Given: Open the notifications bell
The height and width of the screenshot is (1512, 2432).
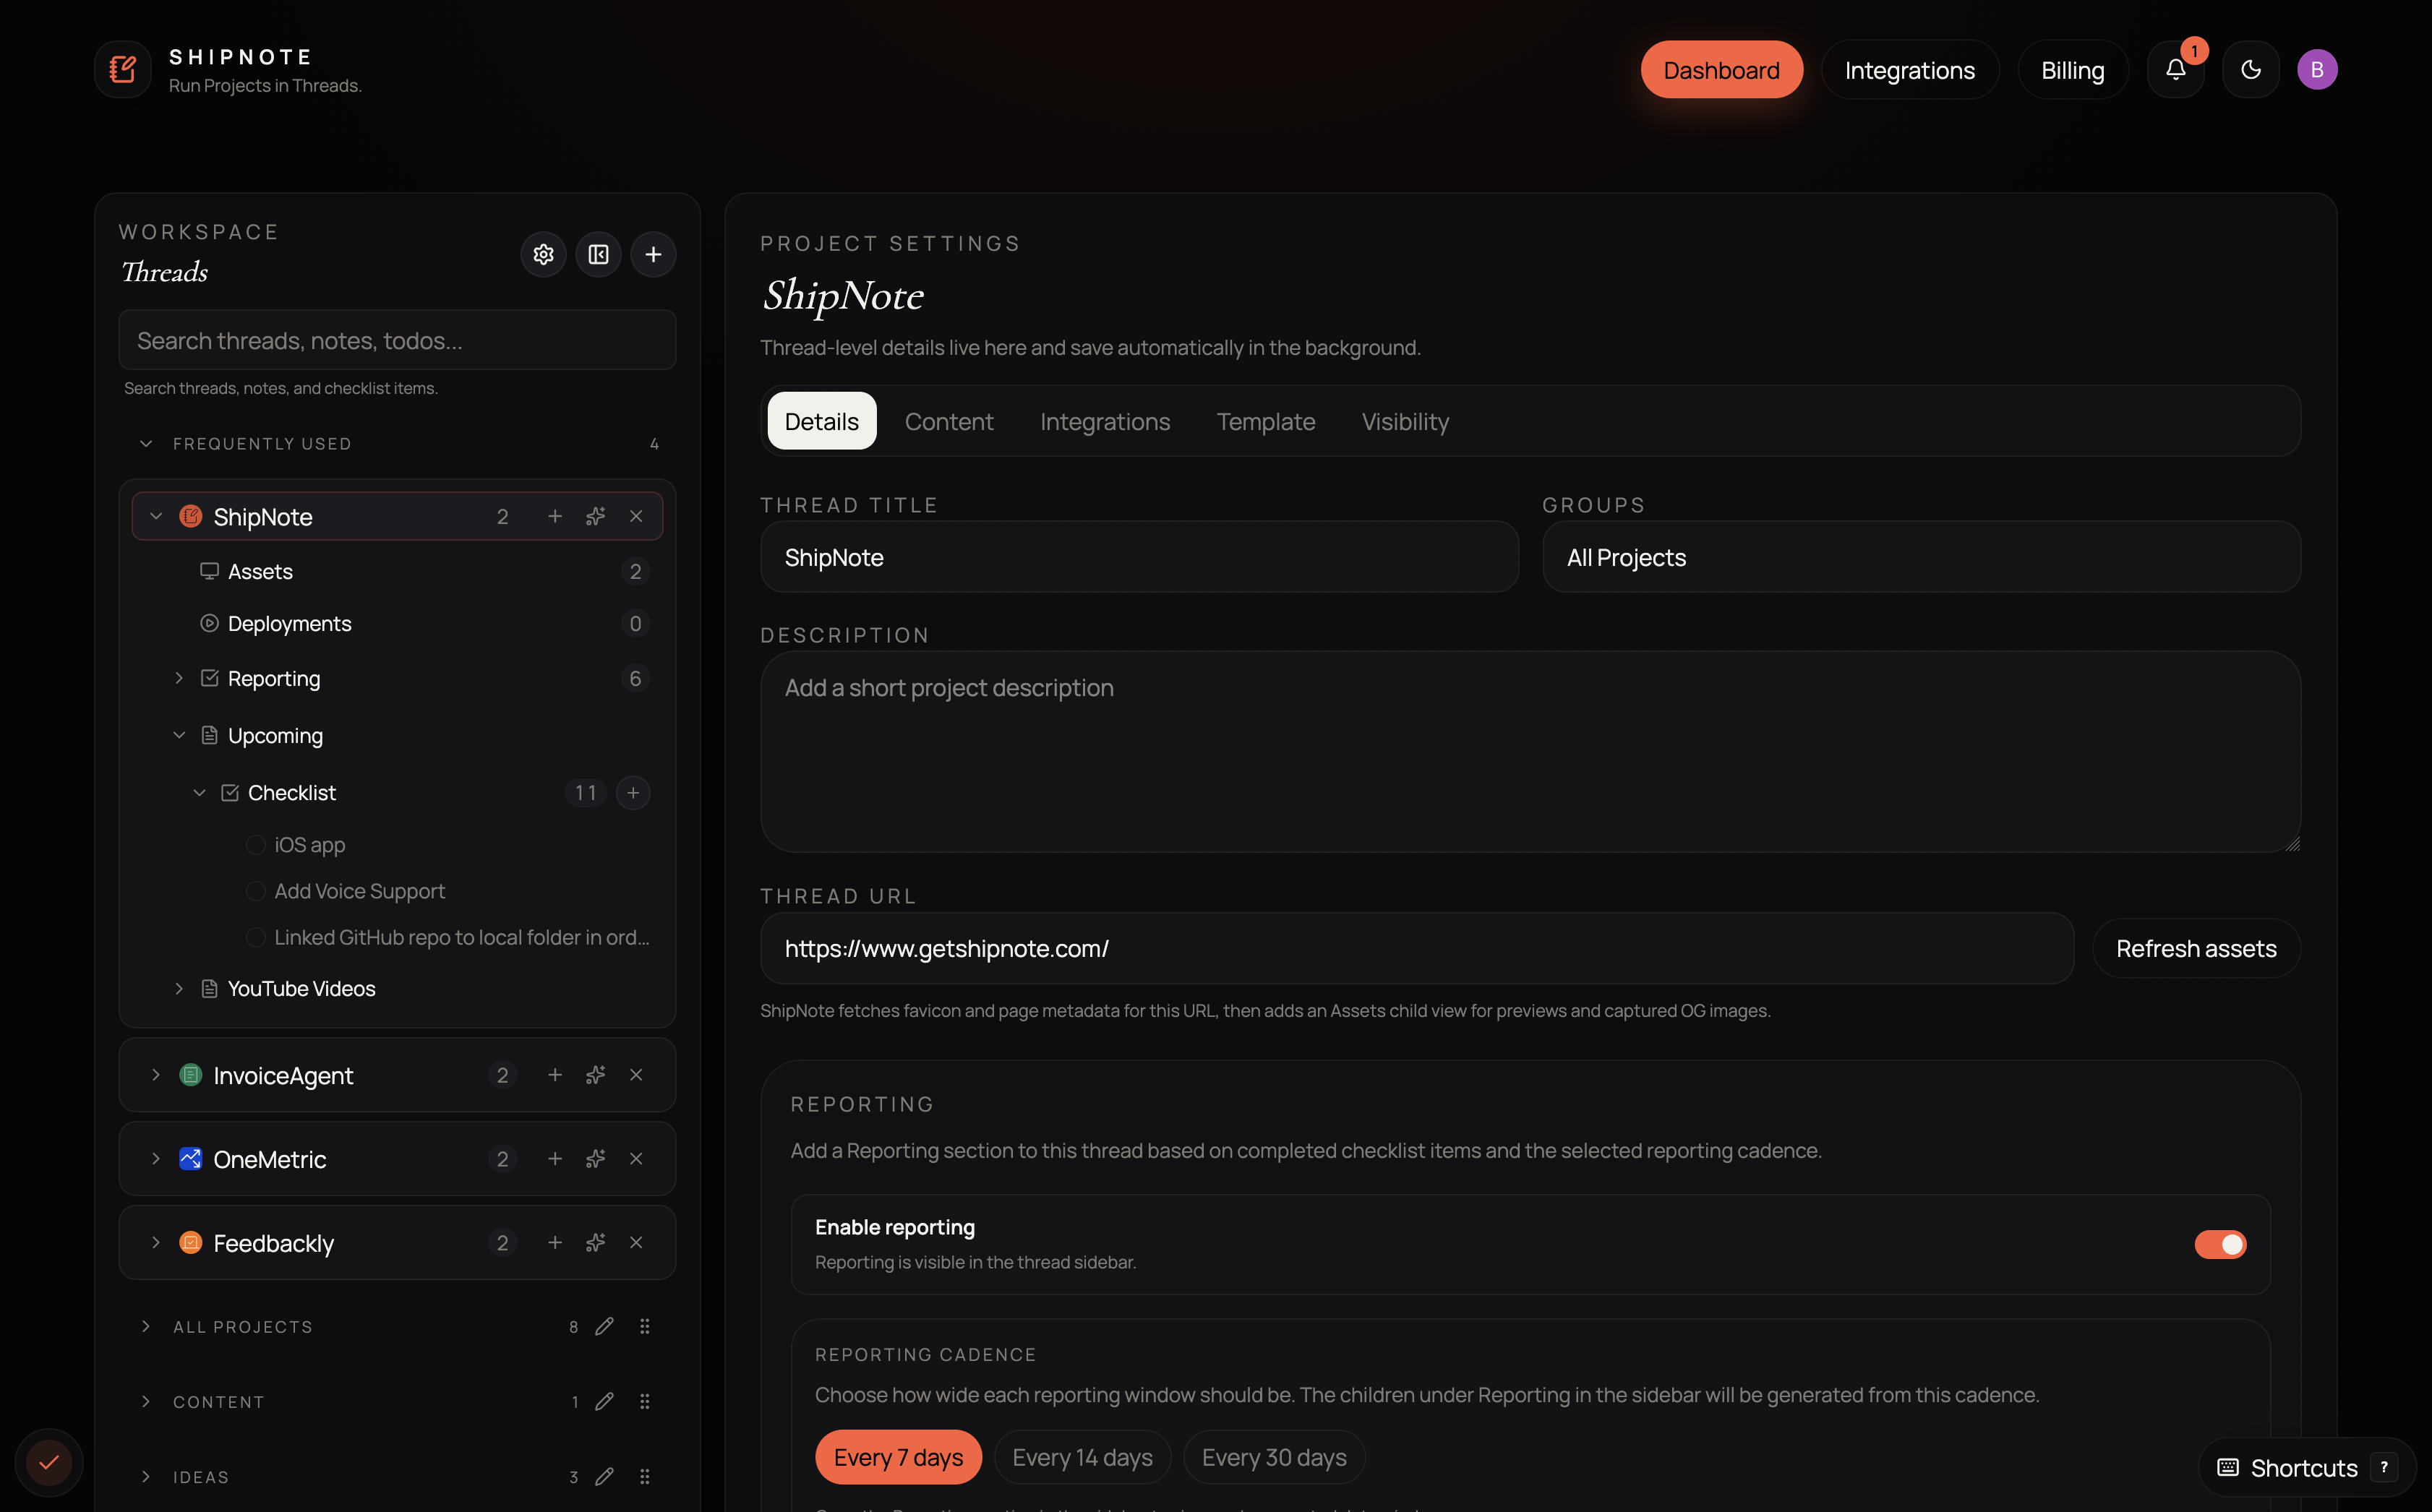Looking at the screenshot, I should [x=2175, y=69].
